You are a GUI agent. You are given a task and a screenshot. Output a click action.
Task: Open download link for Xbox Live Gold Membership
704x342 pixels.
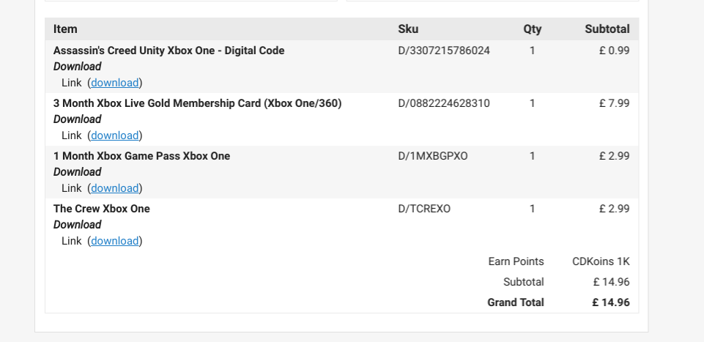click(114, 135)
